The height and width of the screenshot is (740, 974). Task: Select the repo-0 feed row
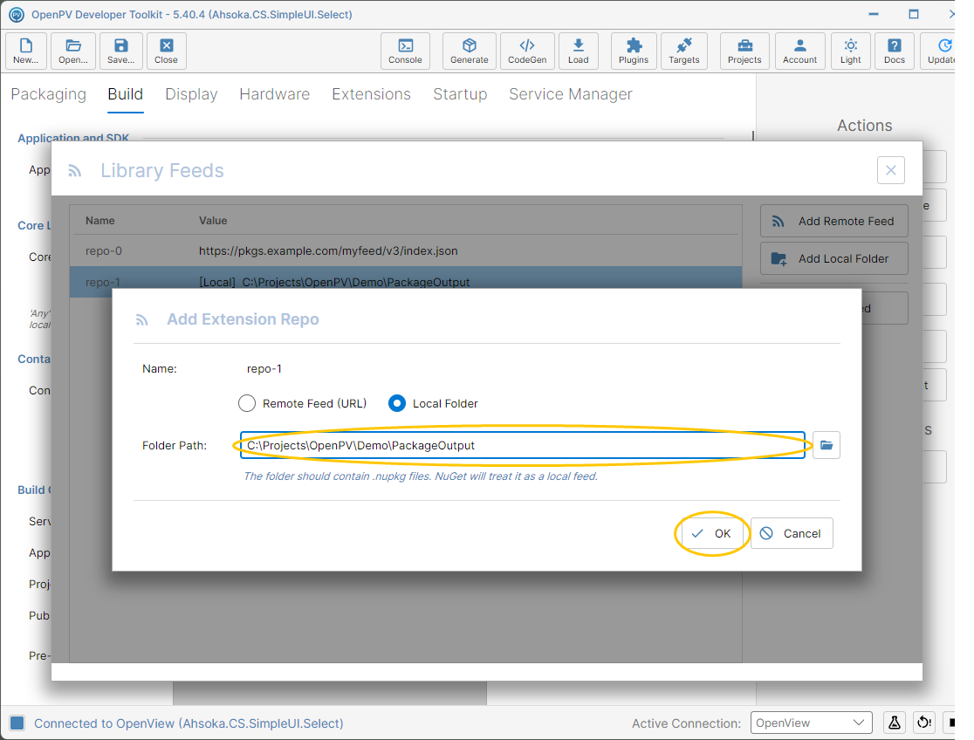[x=406, y=251]
